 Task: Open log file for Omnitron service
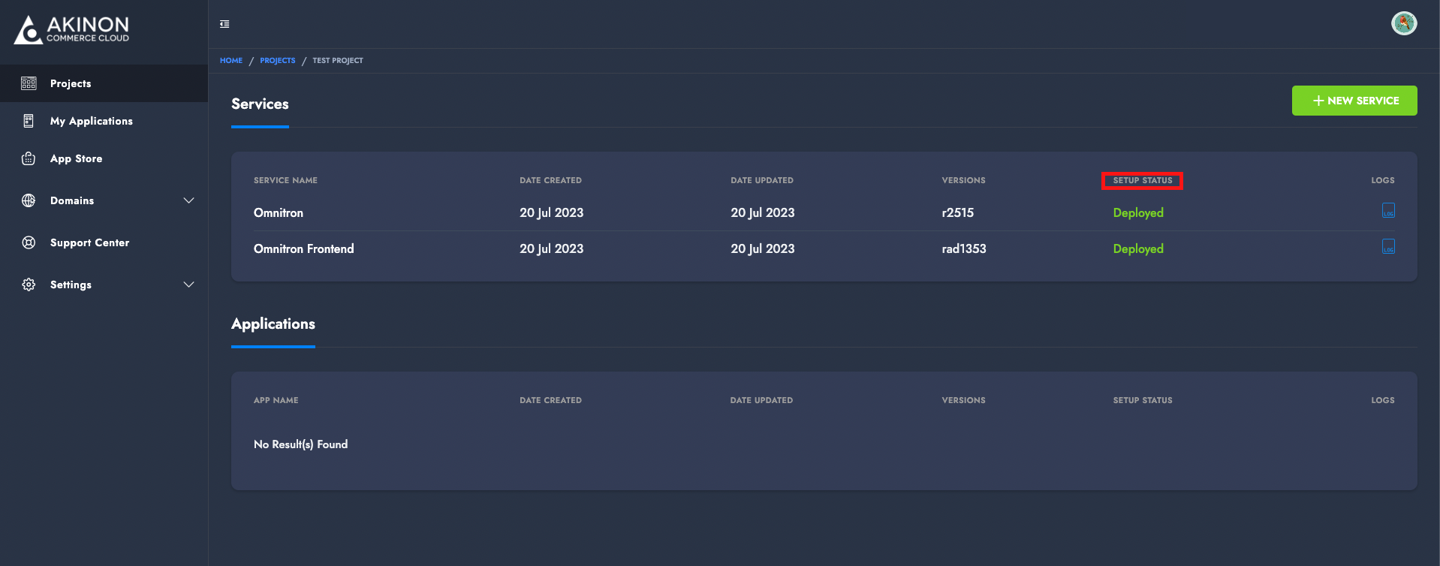(1388, 211)
